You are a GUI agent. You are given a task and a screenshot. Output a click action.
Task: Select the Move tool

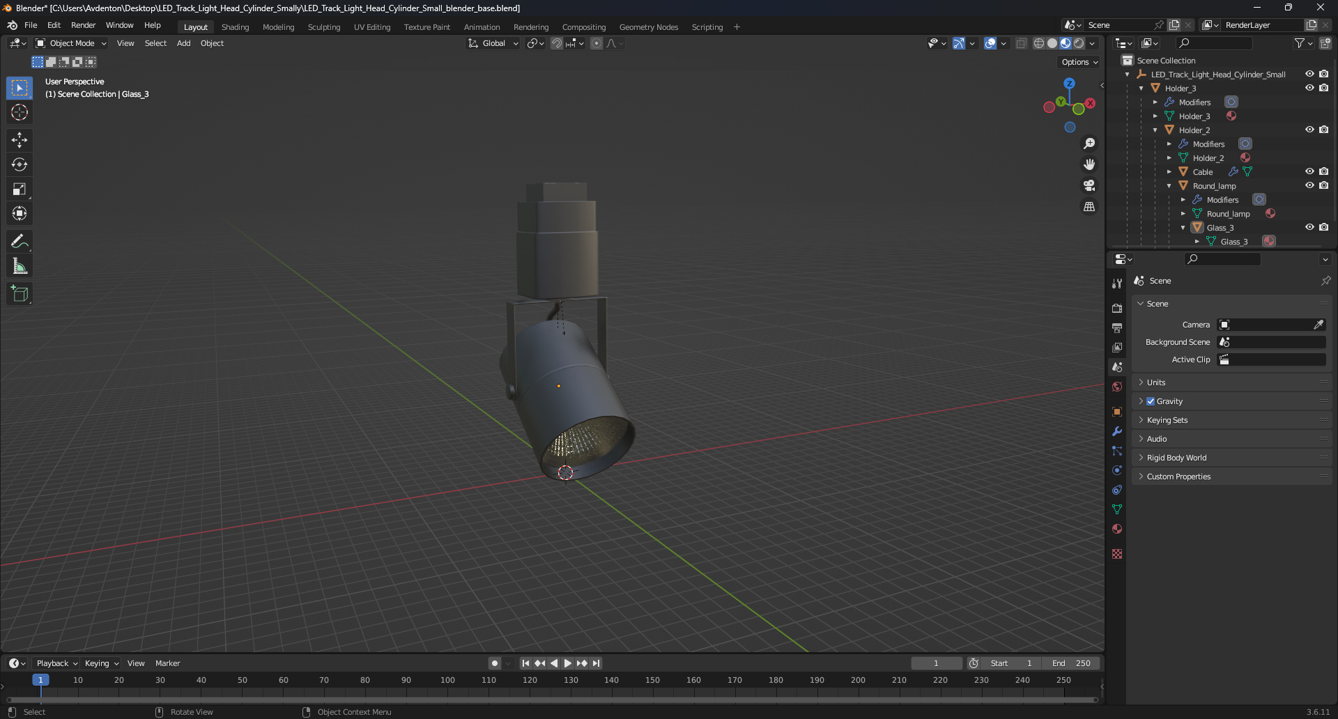pyautogui.click(x=20, y=140)
